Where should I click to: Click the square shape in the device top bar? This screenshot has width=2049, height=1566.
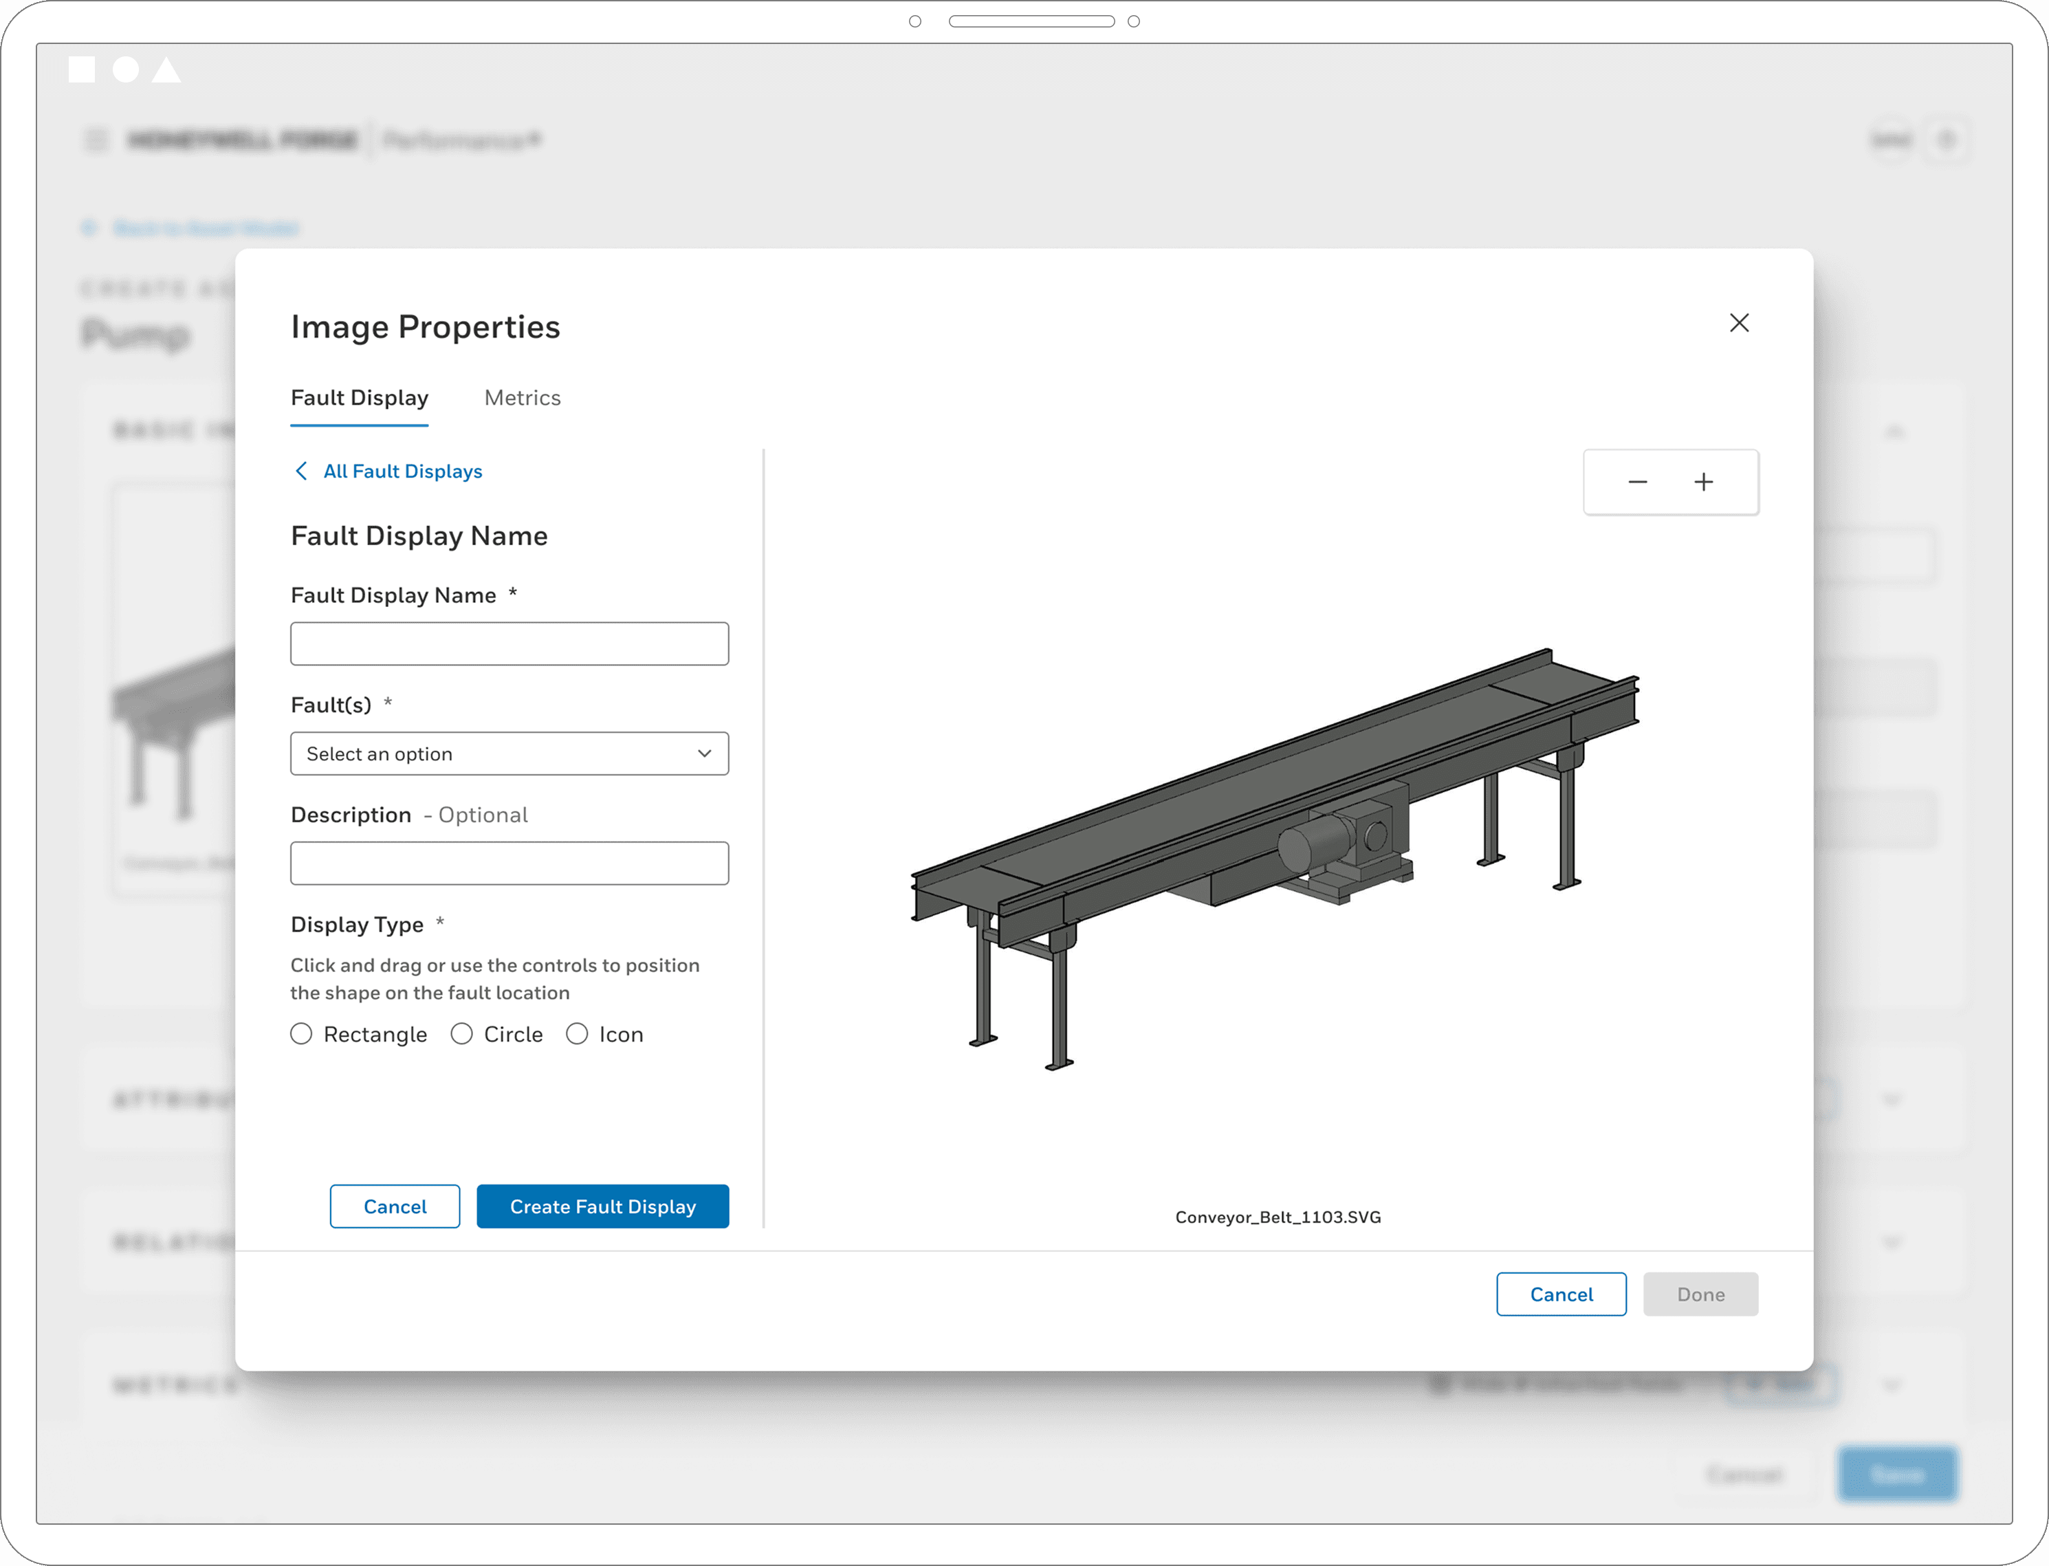[x=82, y=70]
